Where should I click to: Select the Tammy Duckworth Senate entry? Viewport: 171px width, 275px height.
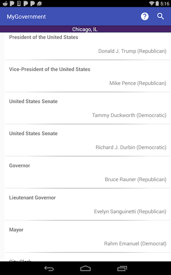(x=88, y=108)
